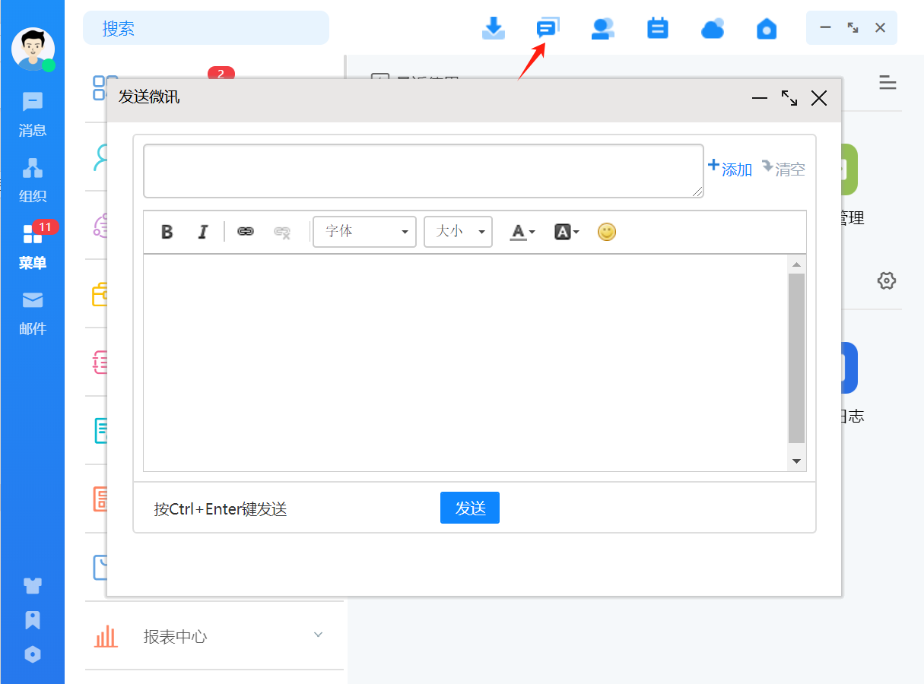This screenshot has width=924, height=684.
Task: Switch to the 邮件 tab in sidebar
Action: tap(33, 312)
